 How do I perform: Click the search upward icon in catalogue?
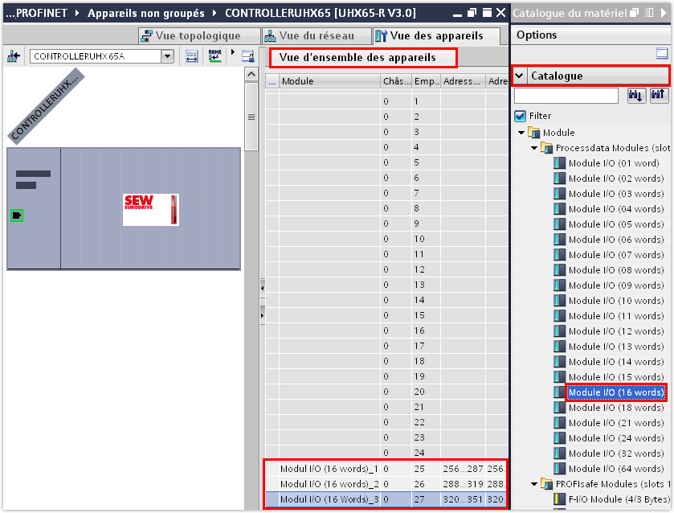pos(659,96)
